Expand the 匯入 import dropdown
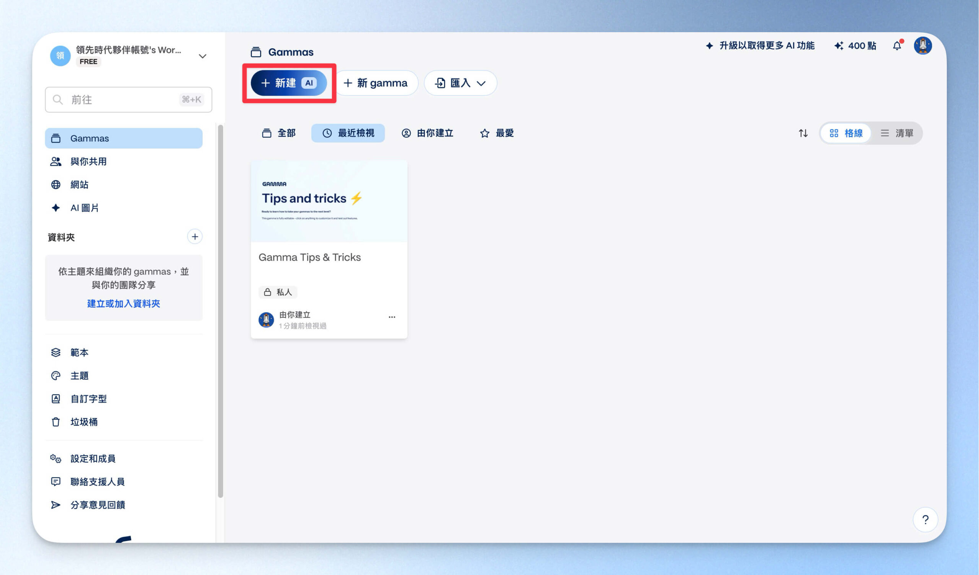Screen dimensions: 979x575 (x=460, y=83)
